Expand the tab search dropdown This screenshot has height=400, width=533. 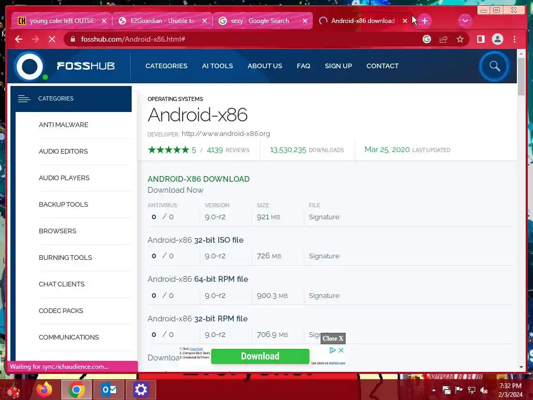click(x=465, y=21)
